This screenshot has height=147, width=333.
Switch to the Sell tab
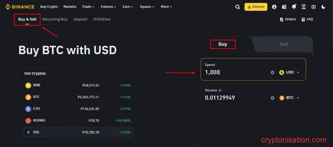pyautogui.click(x=284, y=44)
